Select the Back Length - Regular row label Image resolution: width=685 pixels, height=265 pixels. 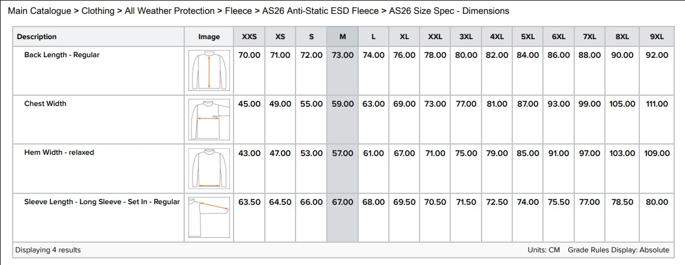62,55
